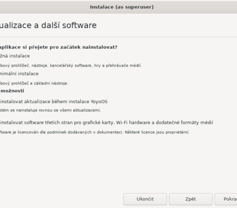Click the Ukončit button

click(145, 199)
